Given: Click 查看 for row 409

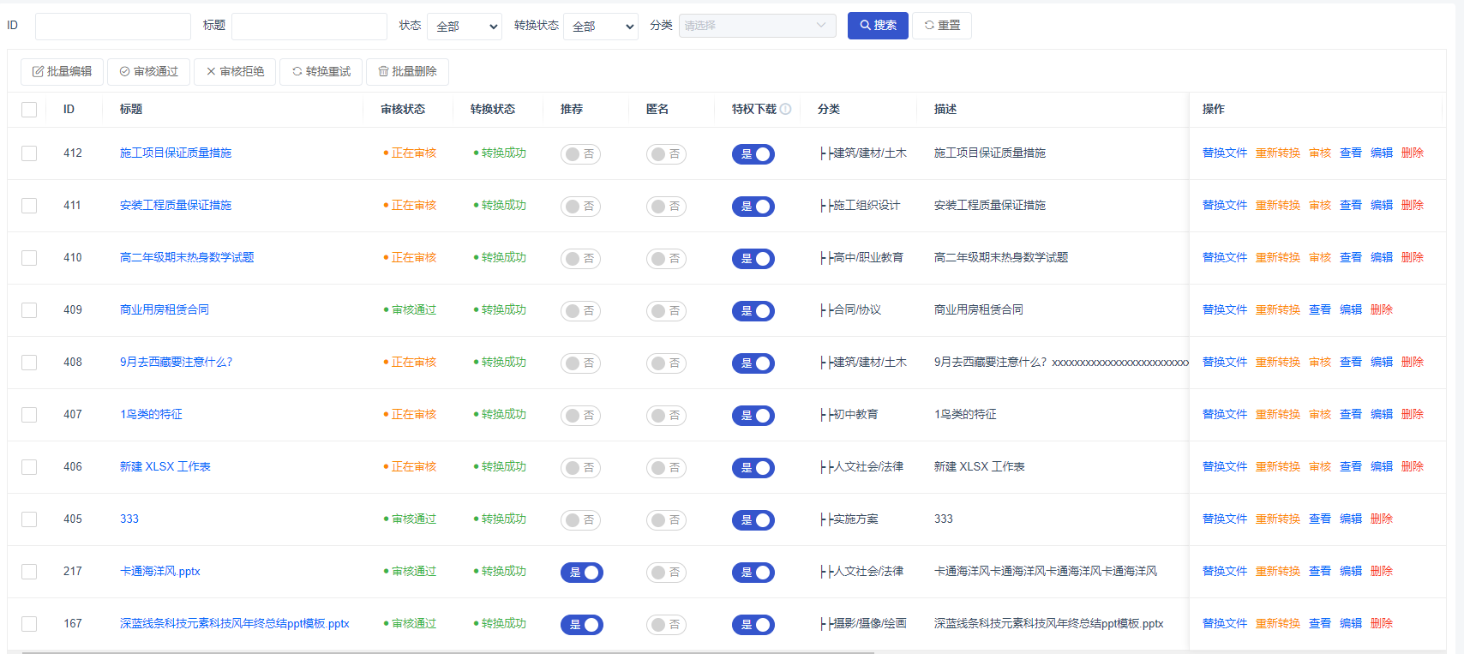Looking at the screenshot, I should click(x=1320, y=309).
